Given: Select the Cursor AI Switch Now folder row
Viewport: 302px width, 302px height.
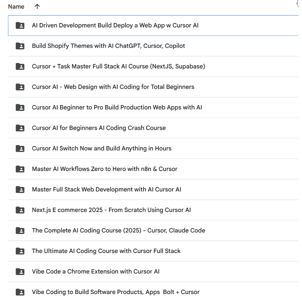Looking at the screenshot, I should click(102, 148).
